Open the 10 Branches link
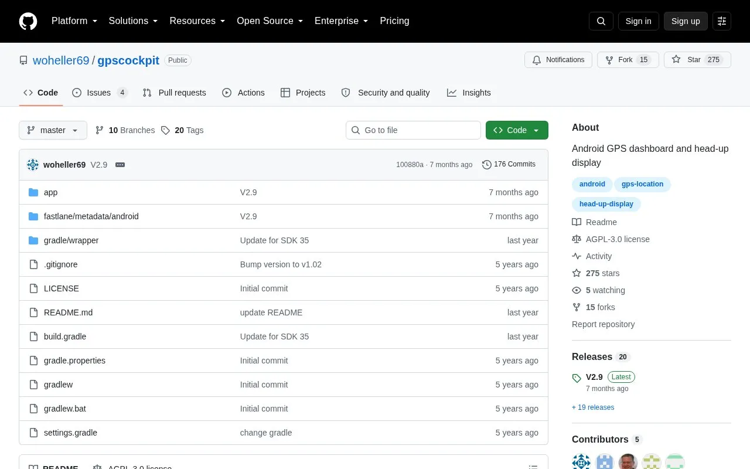Image resolution: width=750 pixels, height=469 pixels. (x=125, y=130)
